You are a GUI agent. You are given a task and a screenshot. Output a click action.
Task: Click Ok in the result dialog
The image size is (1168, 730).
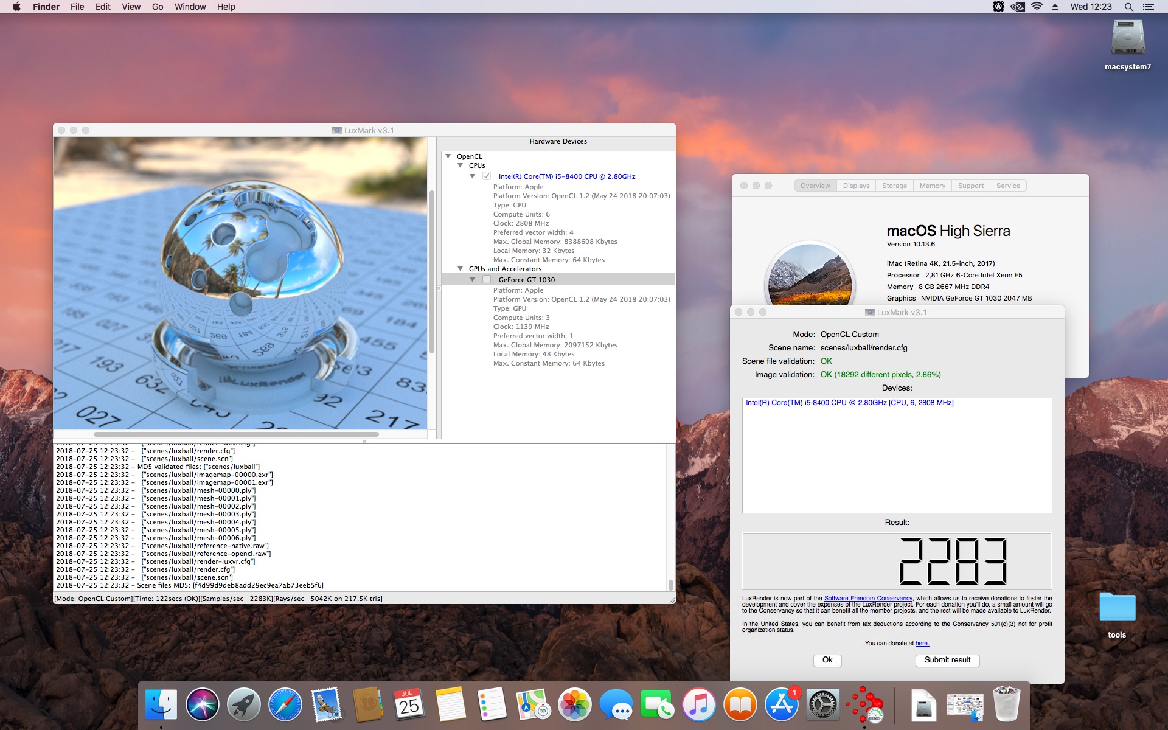[827, 660]
